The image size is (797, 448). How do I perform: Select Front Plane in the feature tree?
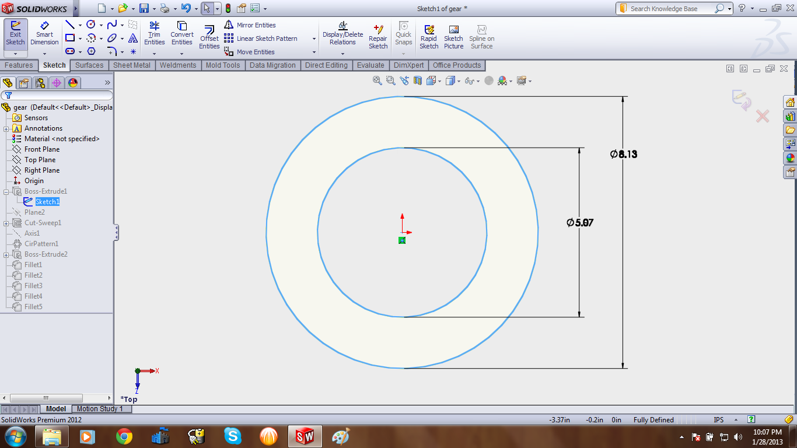tap(41, 149)
